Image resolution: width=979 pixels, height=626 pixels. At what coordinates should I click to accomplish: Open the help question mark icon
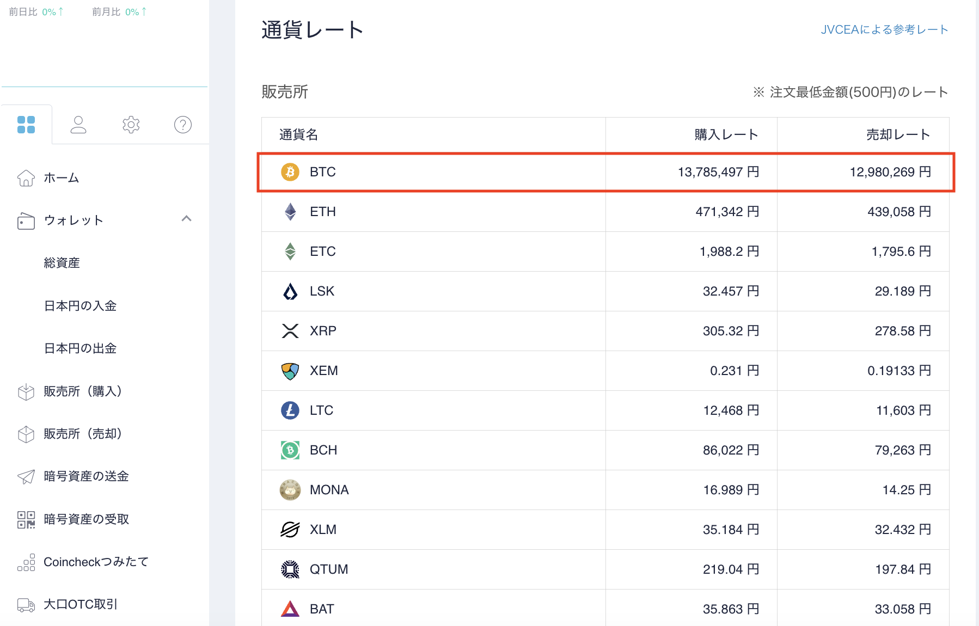183,125
